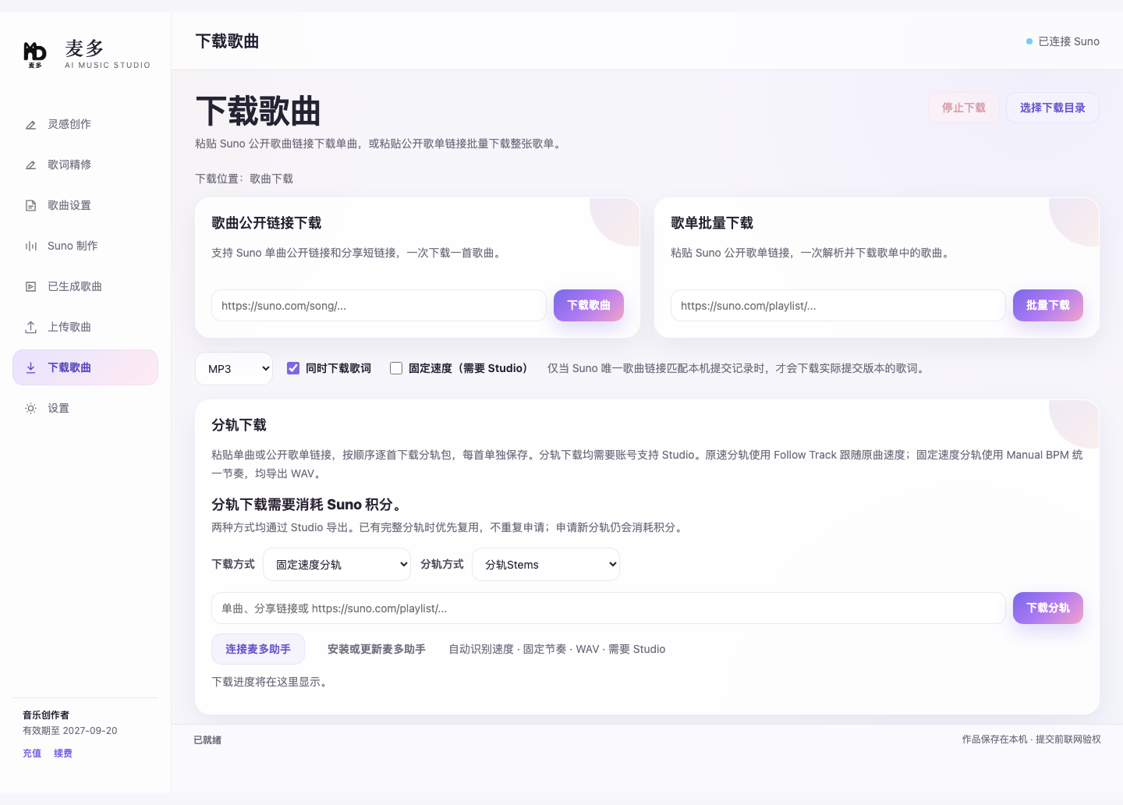Click the purple 下载歌曲 button
The height and width of the screenshot is (805, 1123).
coord(589,305)
